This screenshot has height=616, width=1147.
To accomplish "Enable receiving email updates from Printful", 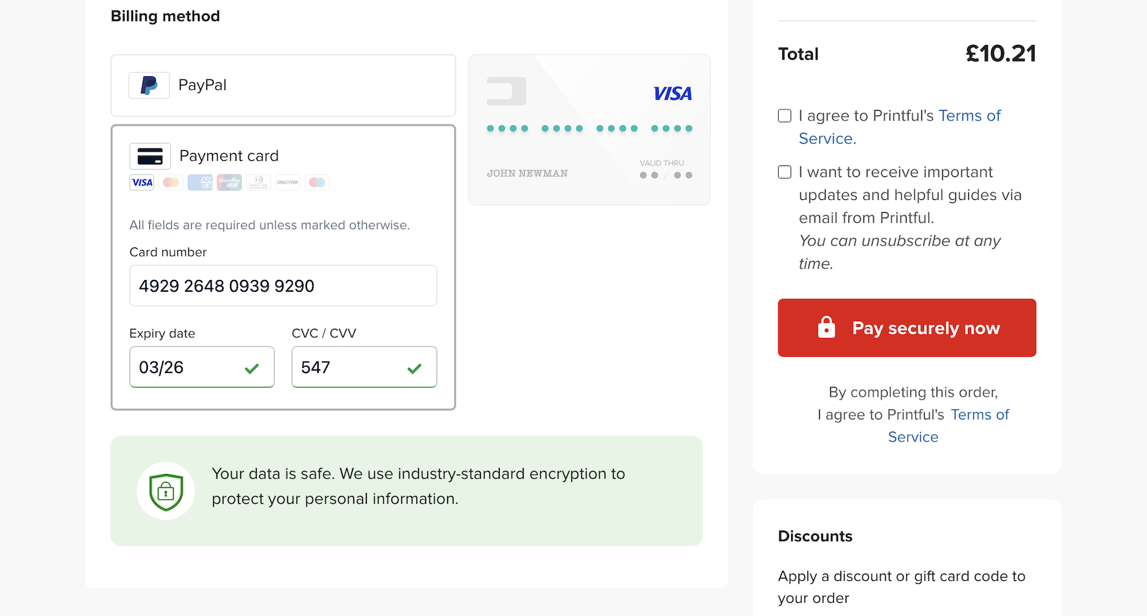I will (x=785, y=172).
